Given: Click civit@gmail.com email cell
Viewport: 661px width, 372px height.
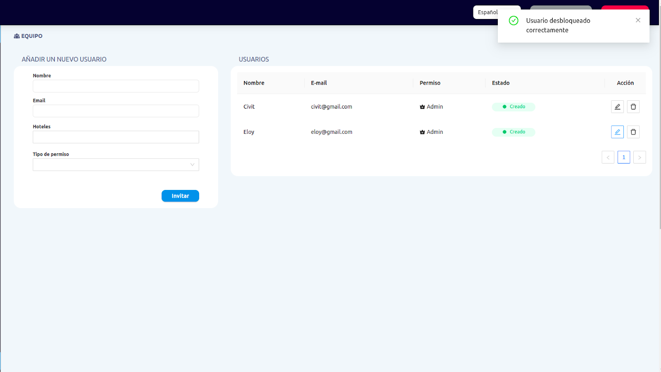Looking at the screenshot, I should (331, 107).
